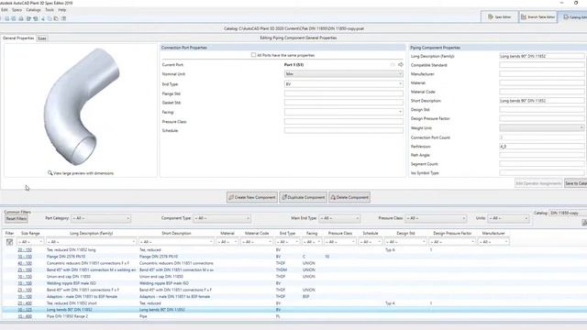
Task: Click the Short Description input field
Action: click(542, 101)
